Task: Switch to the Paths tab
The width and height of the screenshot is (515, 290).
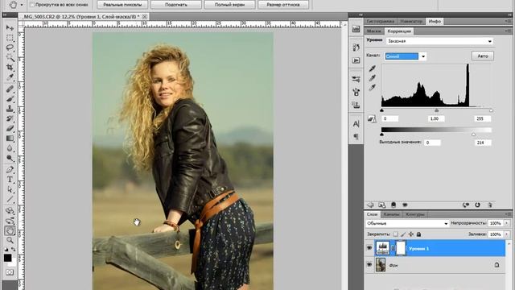Action: point(415,214)
